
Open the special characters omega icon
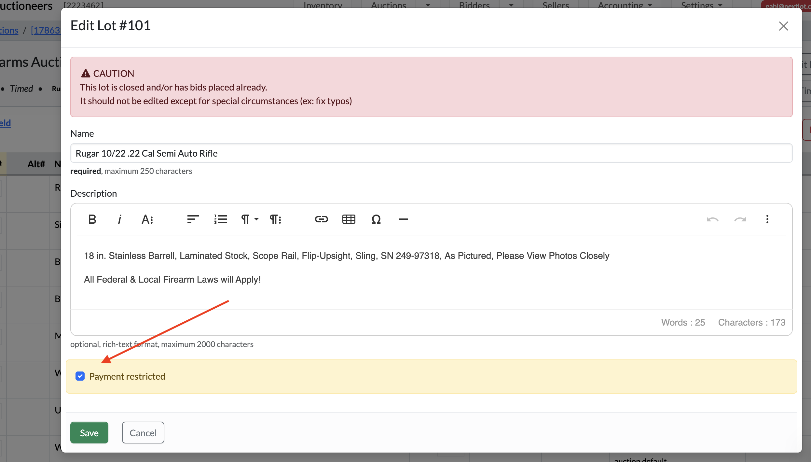pyautogui.click(x=376, y=219)
